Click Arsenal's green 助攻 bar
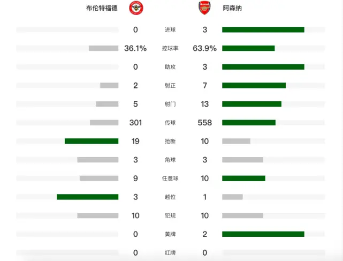 (263, 67)
